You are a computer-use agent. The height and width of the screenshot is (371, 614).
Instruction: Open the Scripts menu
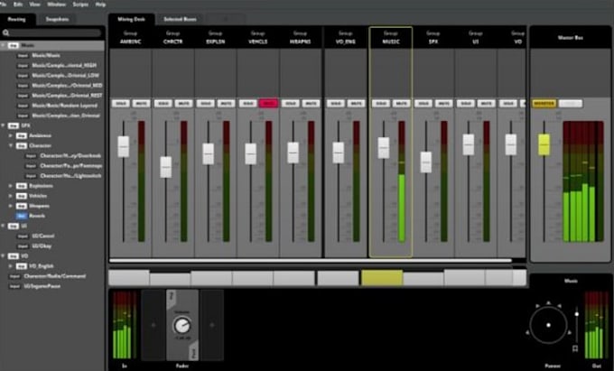click(80, 5)
